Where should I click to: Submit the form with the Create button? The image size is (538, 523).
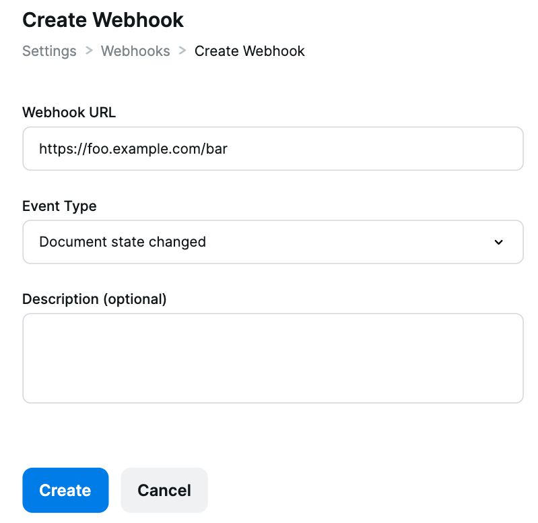(65, 490)
